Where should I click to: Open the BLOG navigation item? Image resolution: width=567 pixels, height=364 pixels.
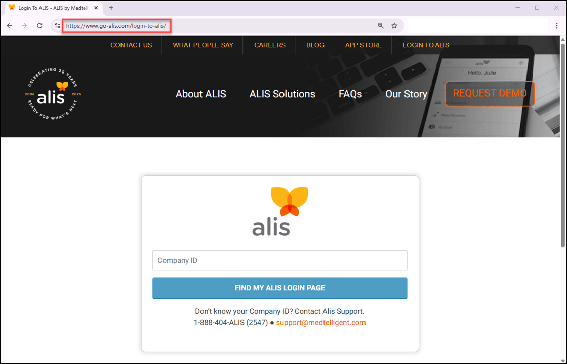pos(315,45)
